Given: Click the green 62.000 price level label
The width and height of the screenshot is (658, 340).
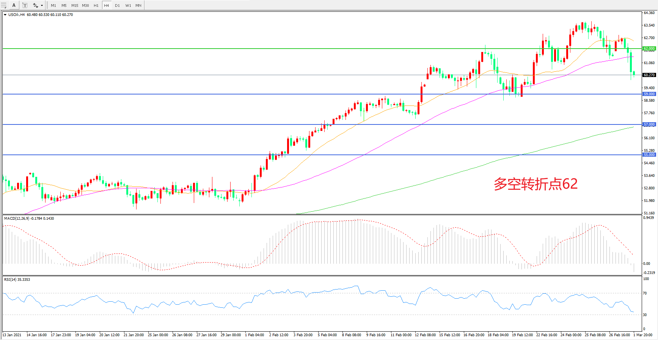Looking at the screenshot, I should point(649,49).
